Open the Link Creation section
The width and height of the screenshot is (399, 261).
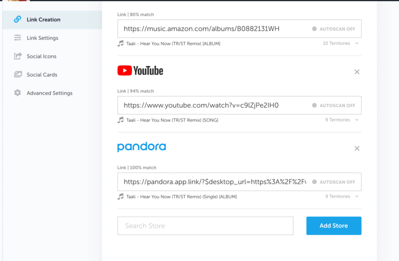pyautogui.click(x=52, y=19)
